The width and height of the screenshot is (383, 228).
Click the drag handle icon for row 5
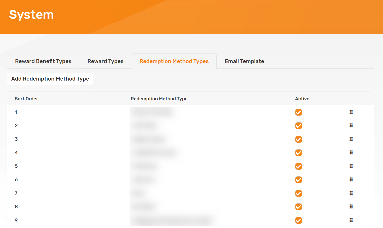coord(351,166)
